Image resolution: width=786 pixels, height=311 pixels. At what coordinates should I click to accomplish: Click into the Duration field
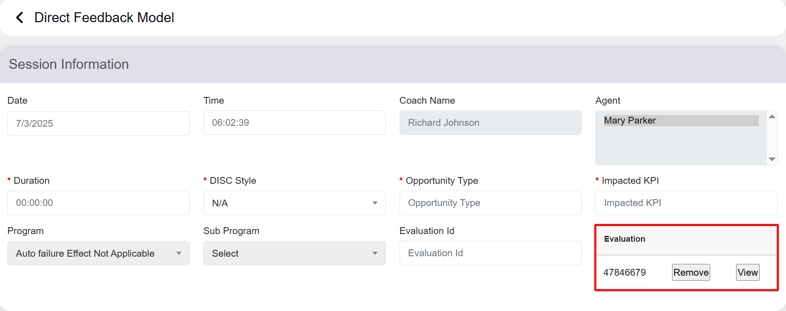pyautogui.click(x=98, y=203)
